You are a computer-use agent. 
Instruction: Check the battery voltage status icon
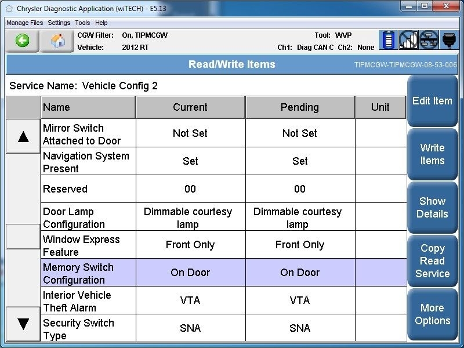tap(388, 40)
